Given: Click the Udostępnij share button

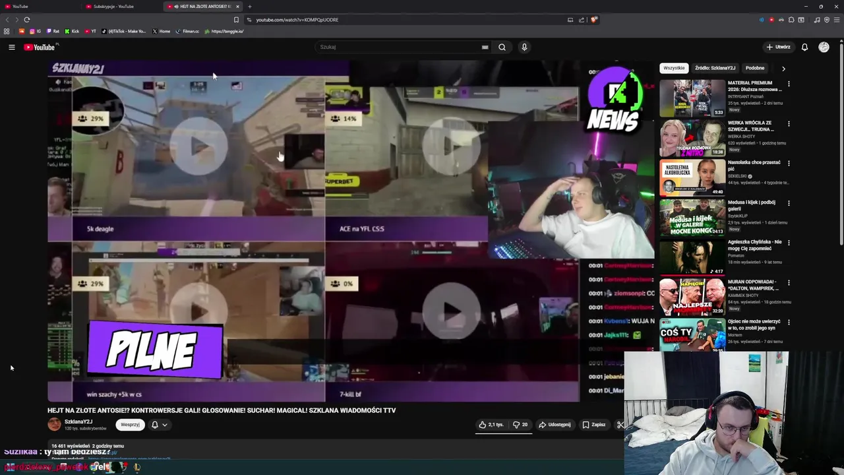Looking at the screenshot, I should [x=555, y=425].
